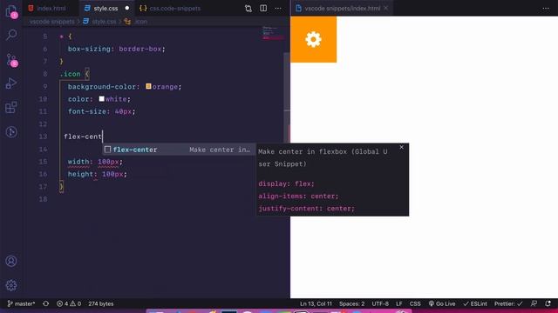The image size is (558, 313).
Task: Start the Go Live server
Action: 442,303
